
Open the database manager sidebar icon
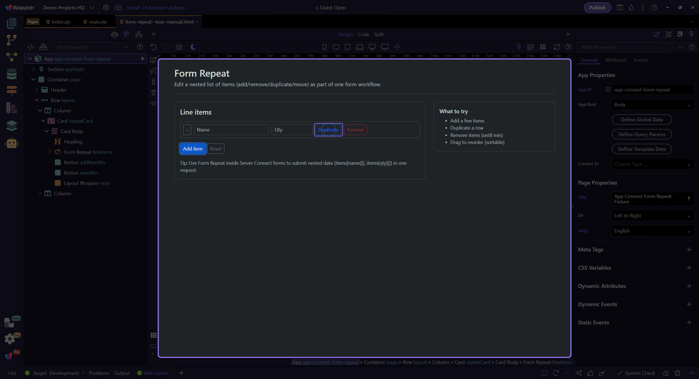click(x=12, y=74)
